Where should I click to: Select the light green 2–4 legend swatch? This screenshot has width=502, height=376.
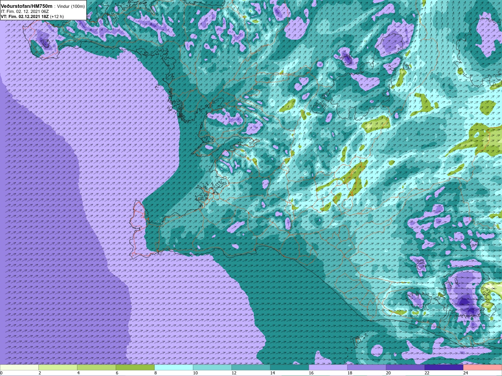58,367
